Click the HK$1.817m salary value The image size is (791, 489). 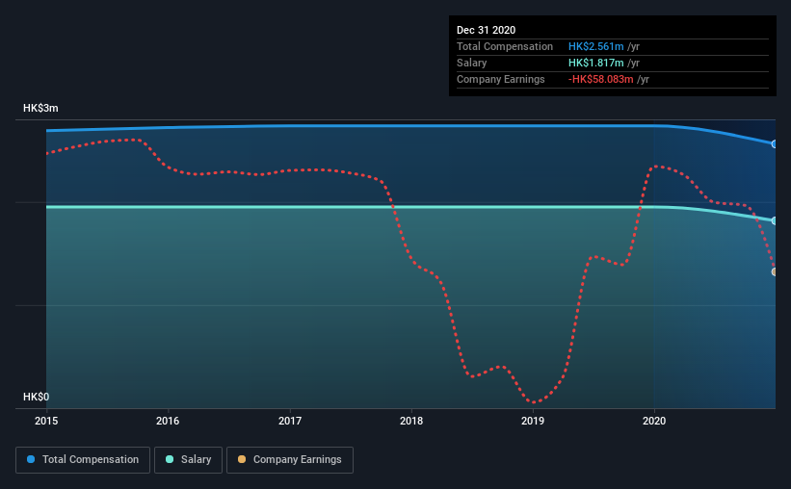[x=595, y=63]
